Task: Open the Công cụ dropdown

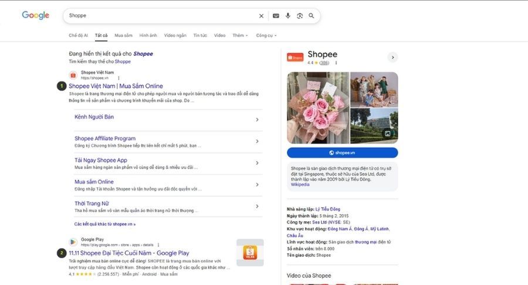Action: coord(266,35)
